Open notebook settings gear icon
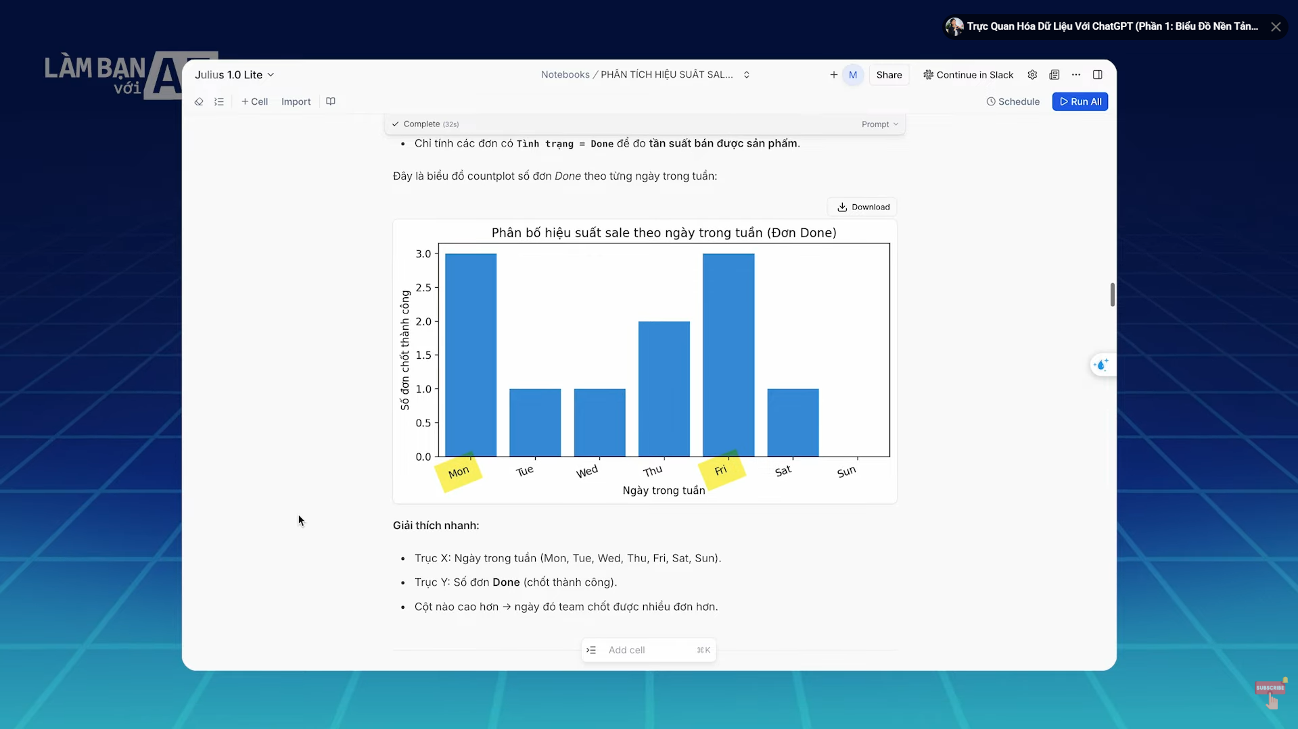1298x729 pixels. pos(1032,74)
